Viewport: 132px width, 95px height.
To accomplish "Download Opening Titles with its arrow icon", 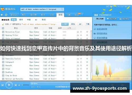I will 87,35.
